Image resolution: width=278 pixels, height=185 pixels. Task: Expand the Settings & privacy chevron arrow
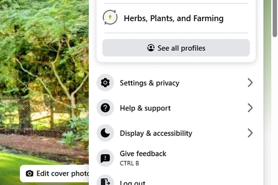[250, 83]
